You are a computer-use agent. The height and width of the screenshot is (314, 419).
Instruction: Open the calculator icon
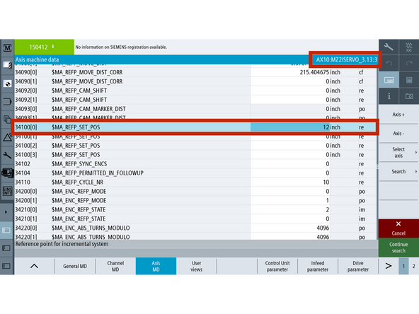409,80
